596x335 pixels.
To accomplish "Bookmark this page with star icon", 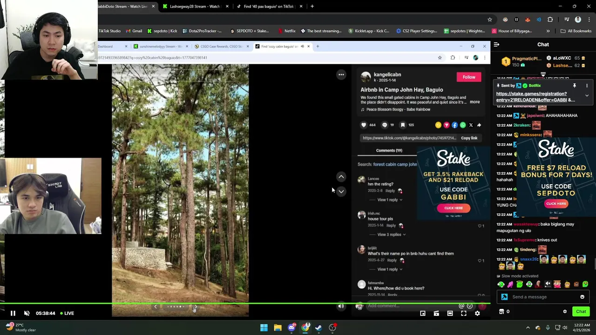I will pyautogui.click(x=489, y=20).
